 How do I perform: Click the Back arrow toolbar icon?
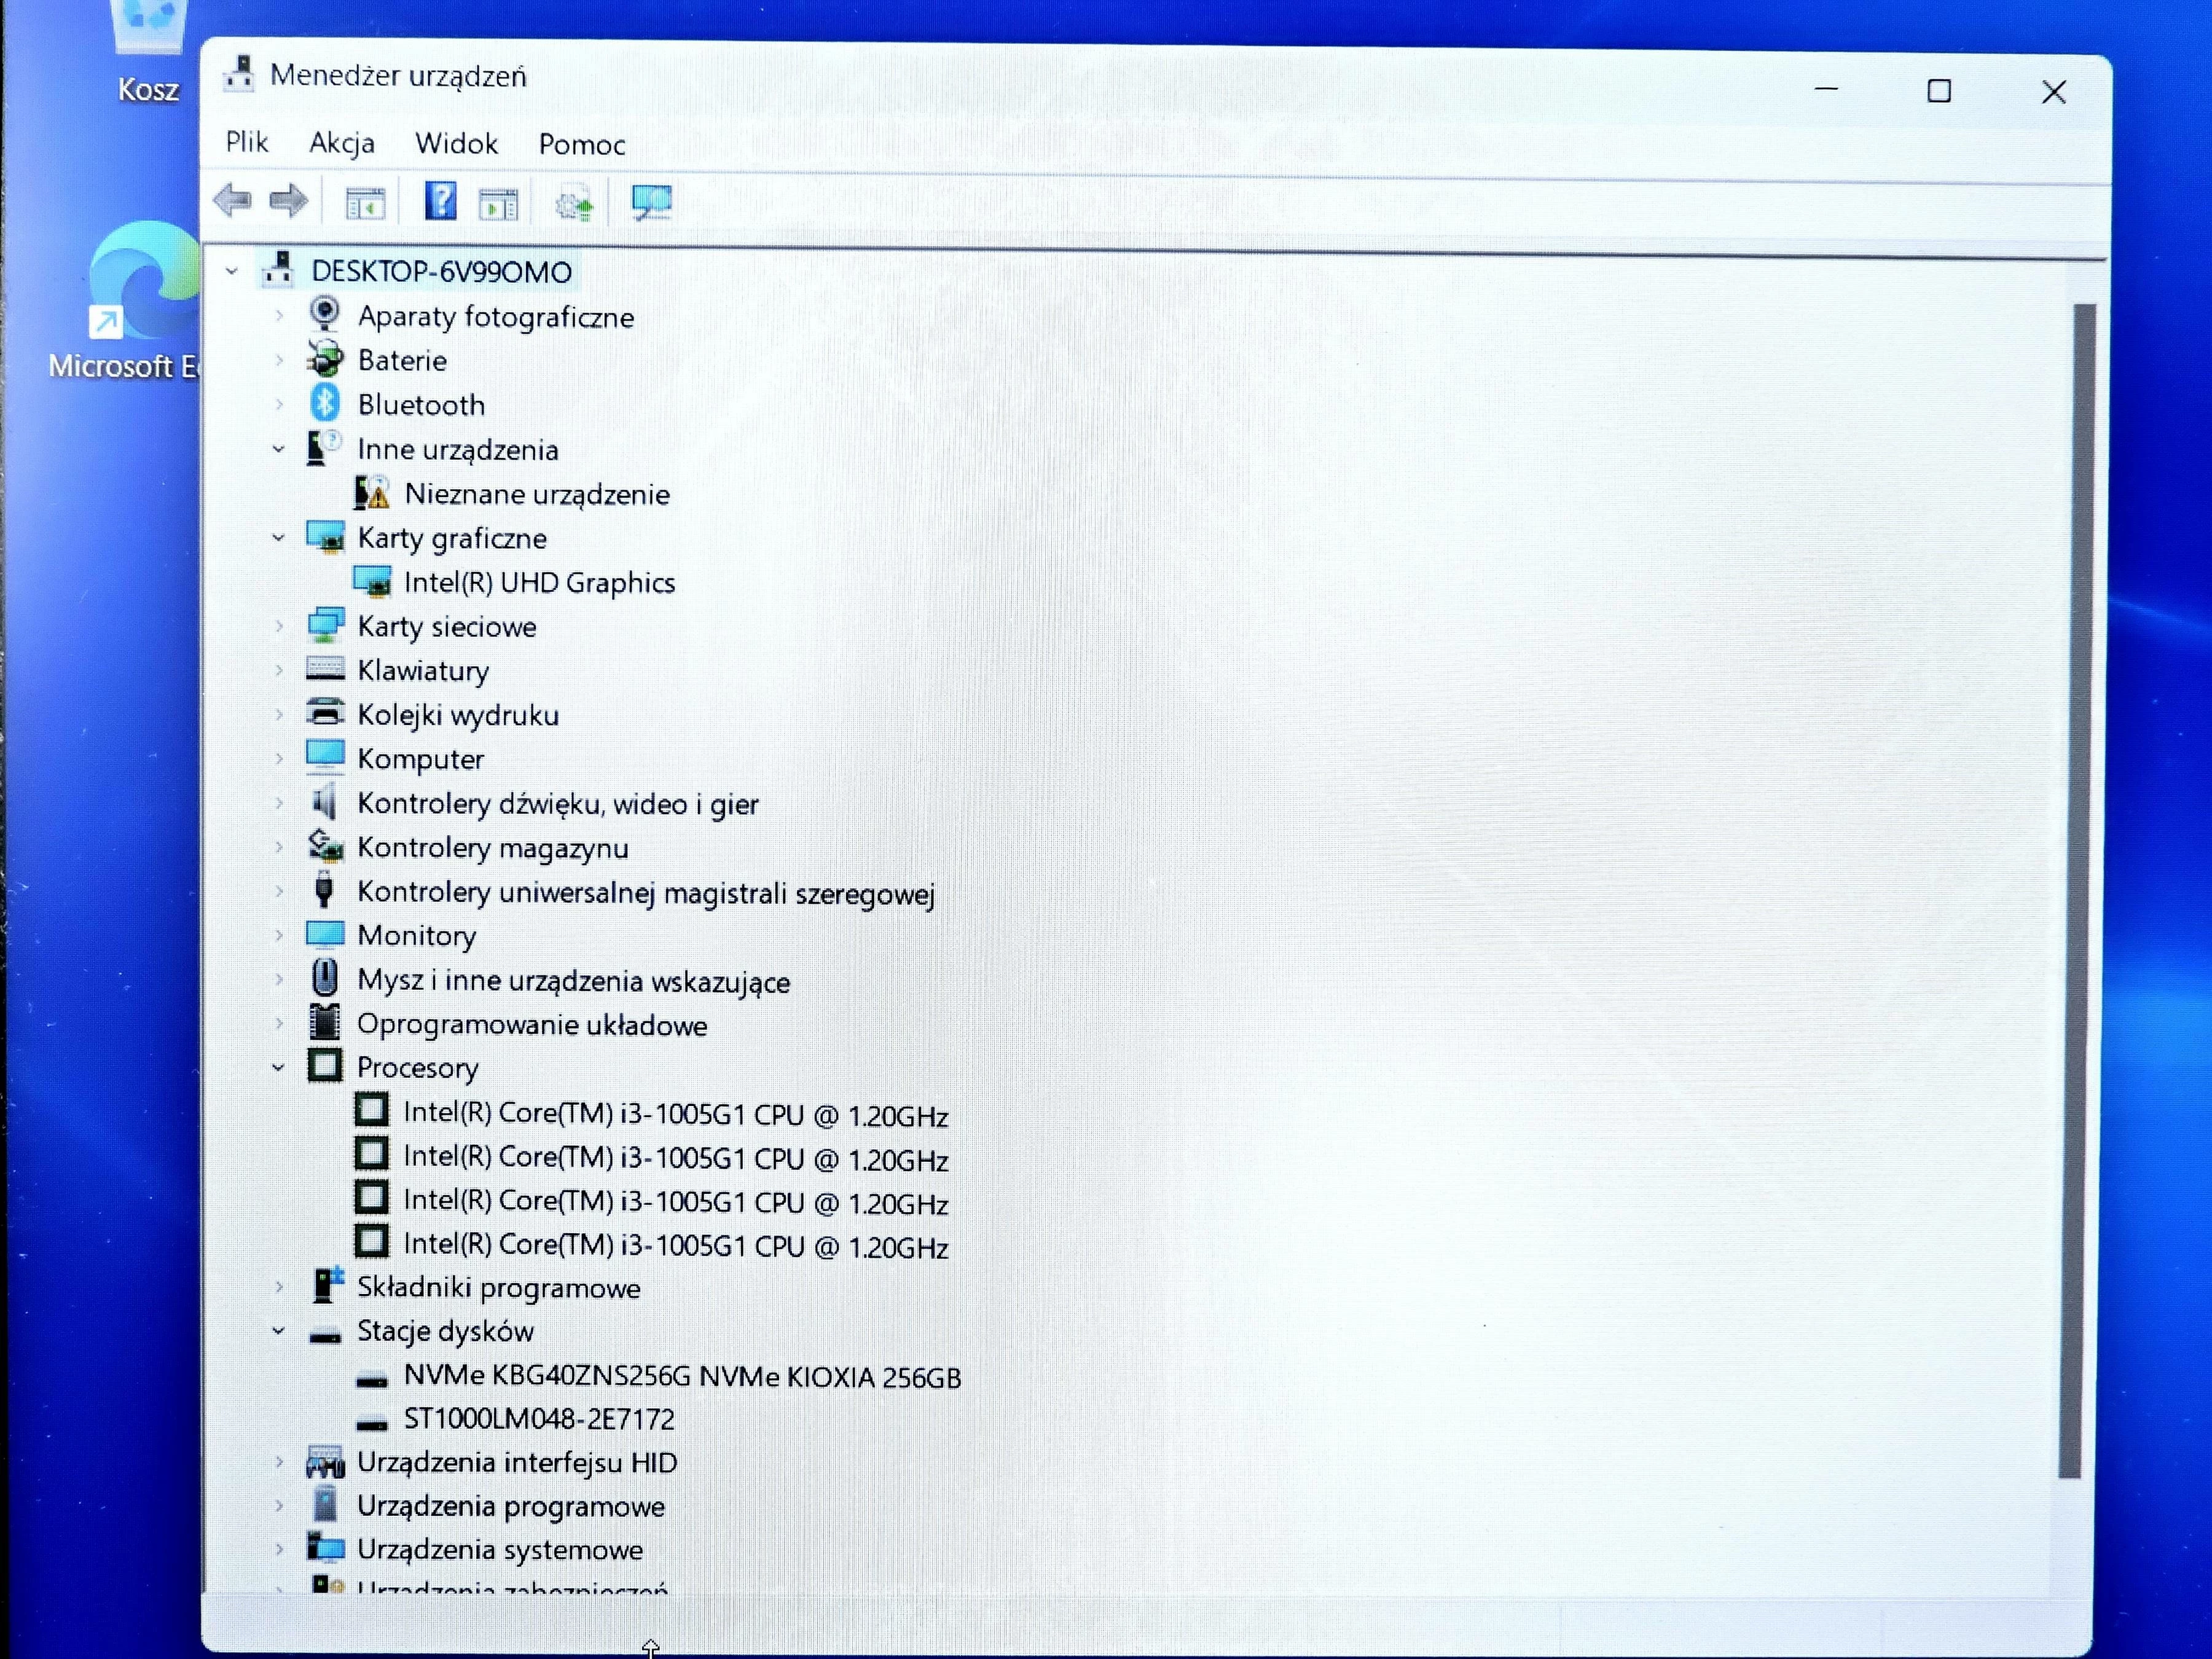(233, 201)
